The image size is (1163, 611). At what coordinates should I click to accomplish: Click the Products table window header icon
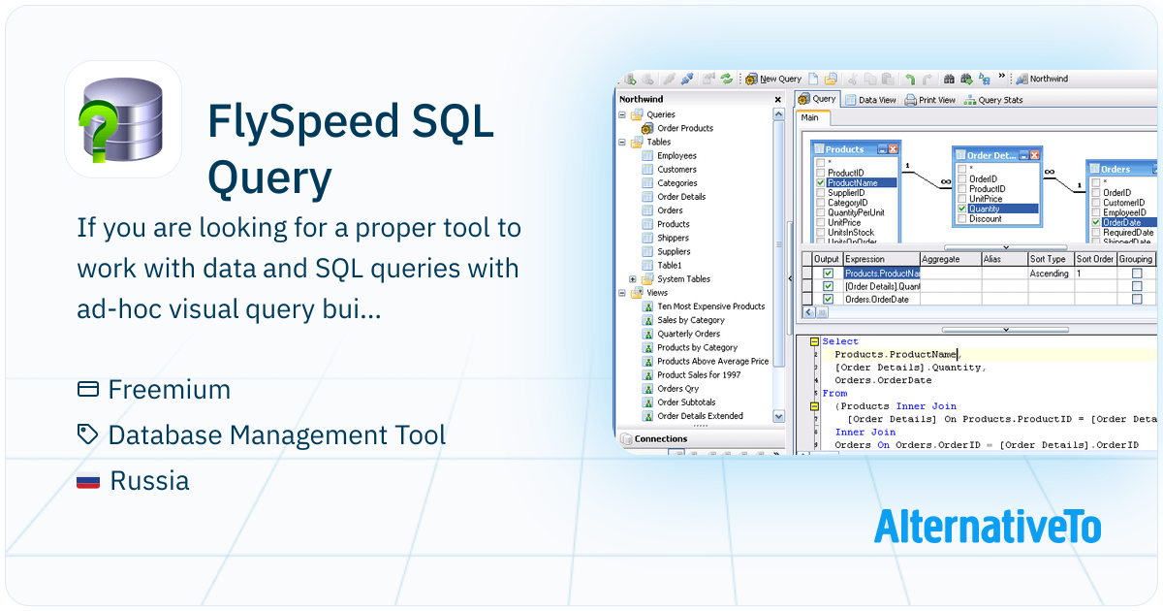819,149
